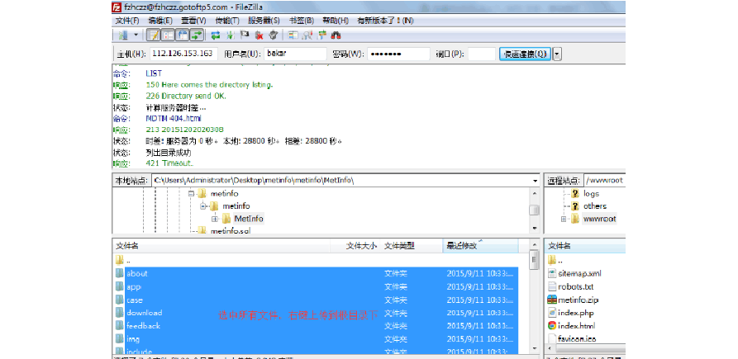
Task: Click the disconnect from server icon
Action: click(259, 35)
